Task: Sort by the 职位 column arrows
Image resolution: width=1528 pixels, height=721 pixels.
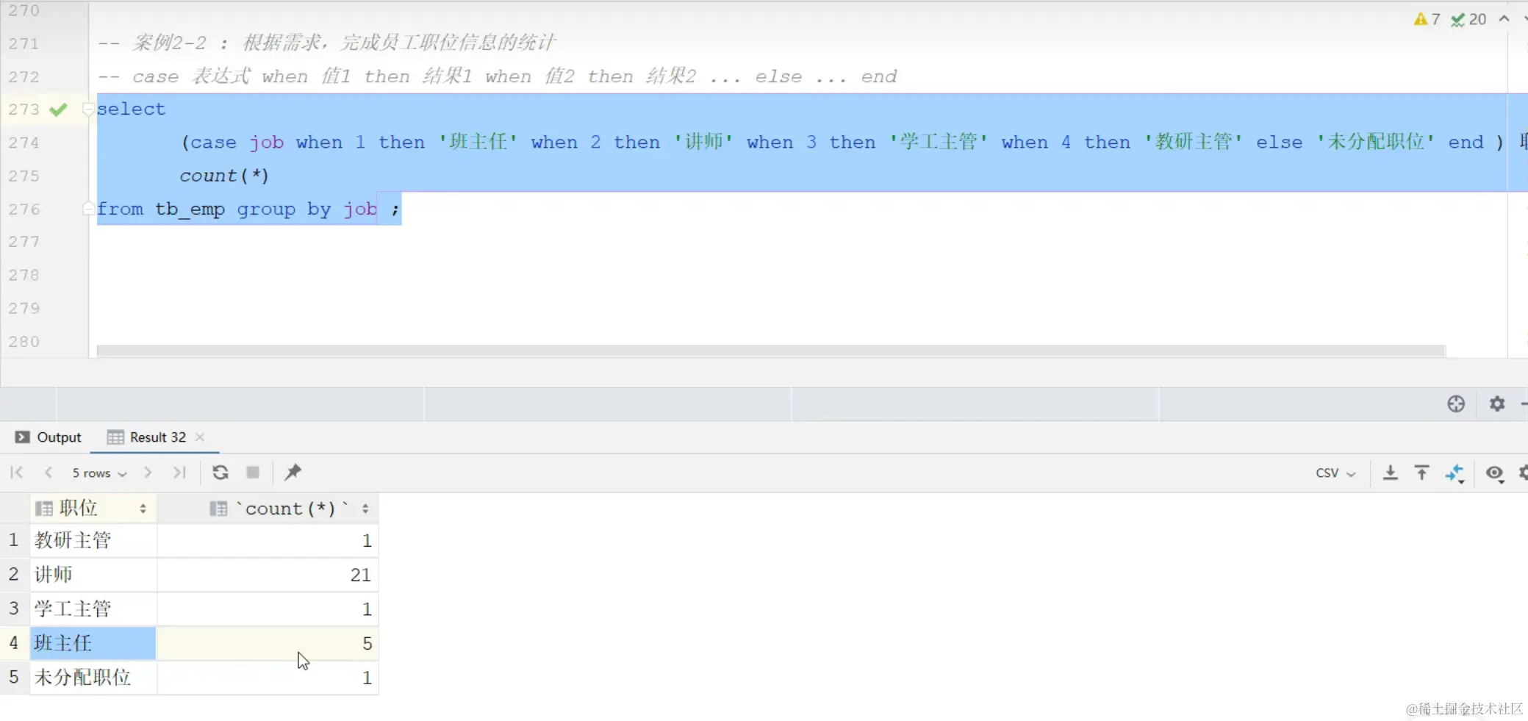Action: 143,509
